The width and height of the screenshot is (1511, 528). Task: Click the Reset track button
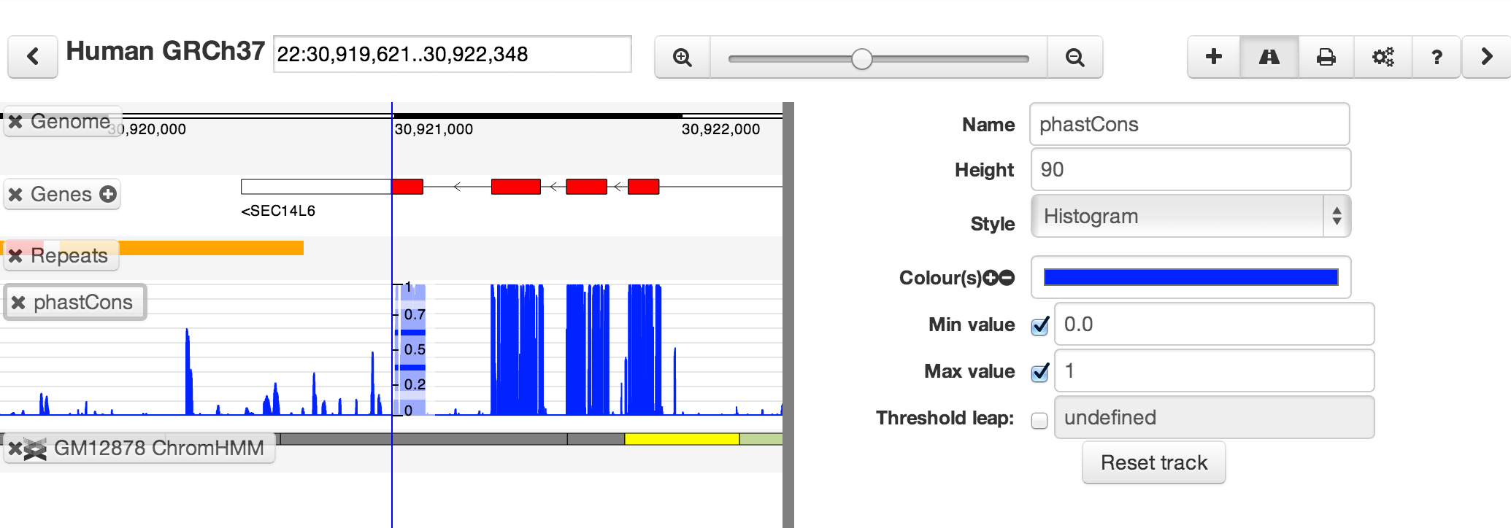point(1153,462)
